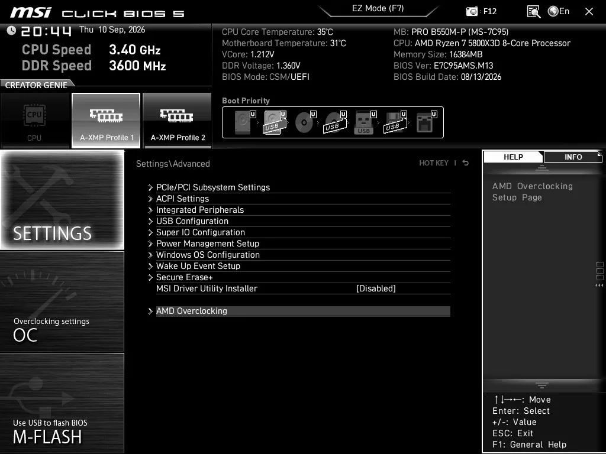Screen dimensions: 606x454
Task: Click the Boot Priority label
Action: 246,100
